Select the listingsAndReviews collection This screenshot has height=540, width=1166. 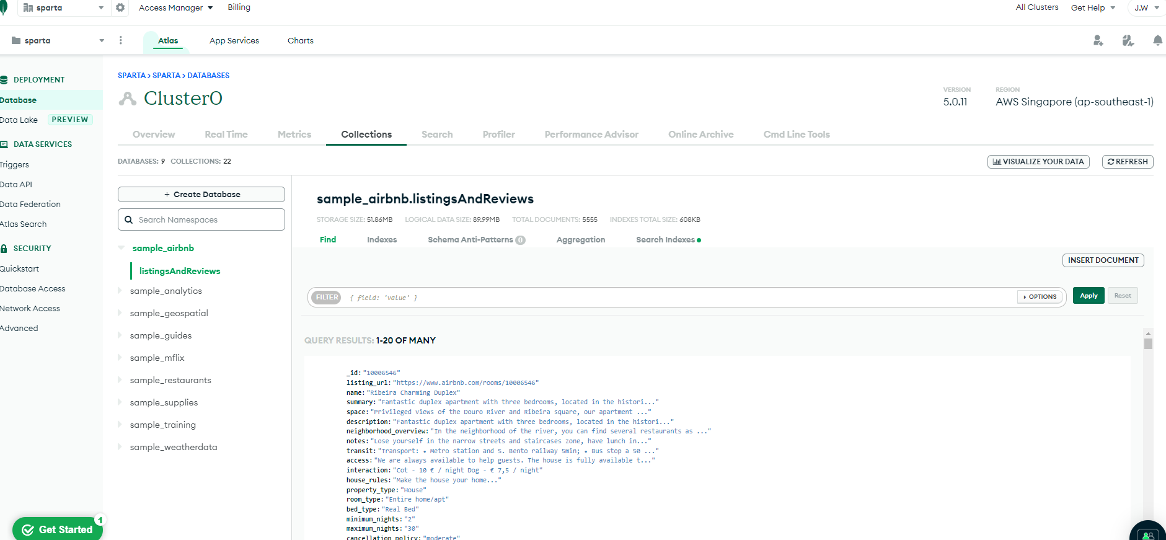180,271
